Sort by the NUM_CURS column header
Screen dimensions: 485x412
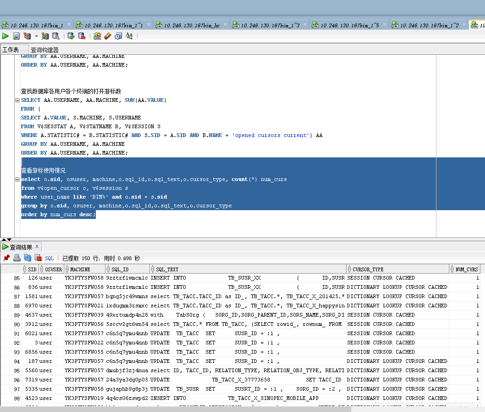465,269
